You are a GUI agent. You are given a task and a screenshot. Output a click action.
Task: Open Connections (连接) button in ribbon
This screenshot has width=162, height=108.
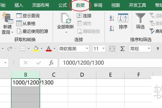point(84,16)
